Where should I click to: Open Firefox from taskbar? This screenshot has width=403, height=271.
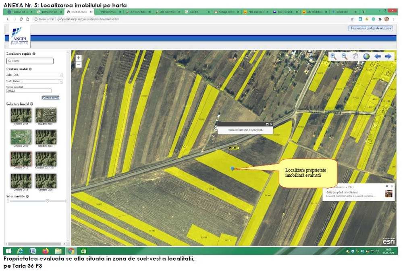pyautogui.click(x=46, y=251)
